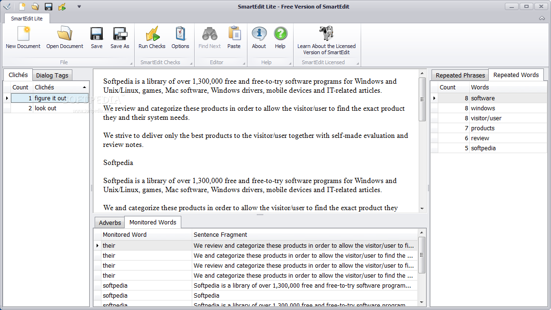Viewport: 551px width, 310px height.
Task: Select the 'look out' cliché row
Action: tap(49, 108)
